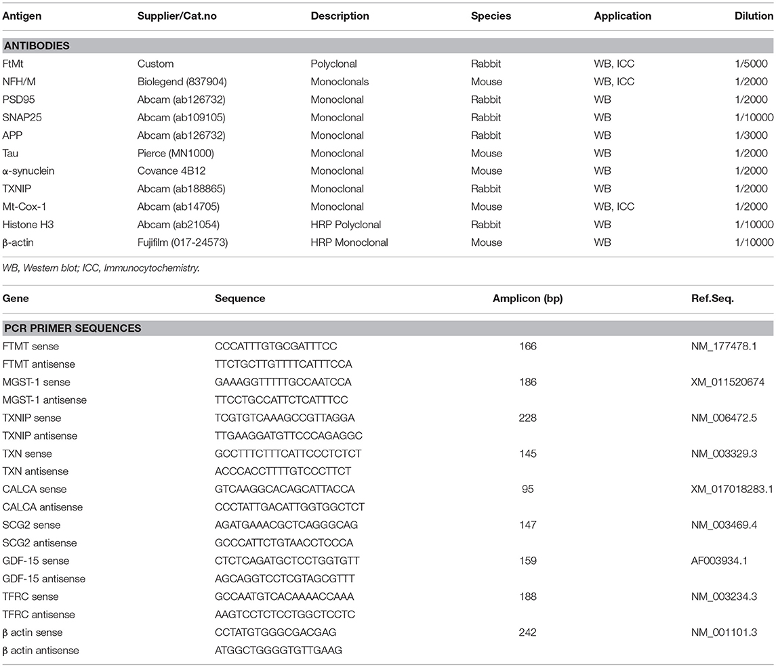Click the Antigen column header

[x=22, y=16]
